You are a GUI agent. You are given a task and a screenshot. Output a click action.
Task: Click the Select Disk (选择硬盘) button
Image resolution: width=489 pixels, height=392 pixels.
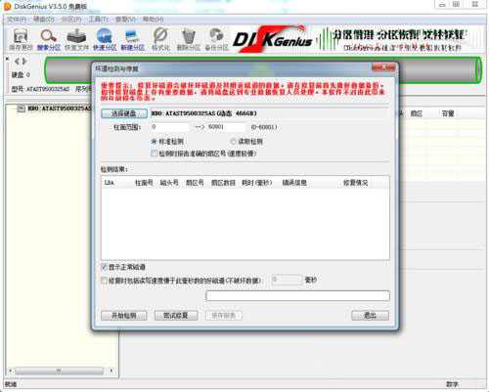pos(124,113)
